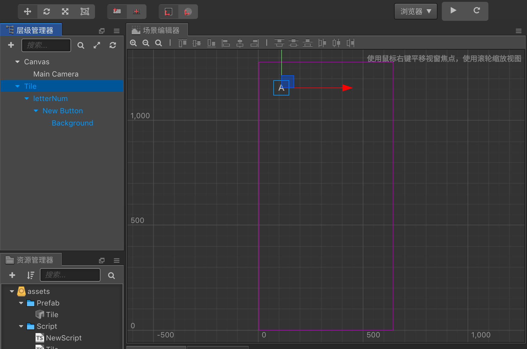
Task: Select the Scale transform tool
Action: click(65, 12)
